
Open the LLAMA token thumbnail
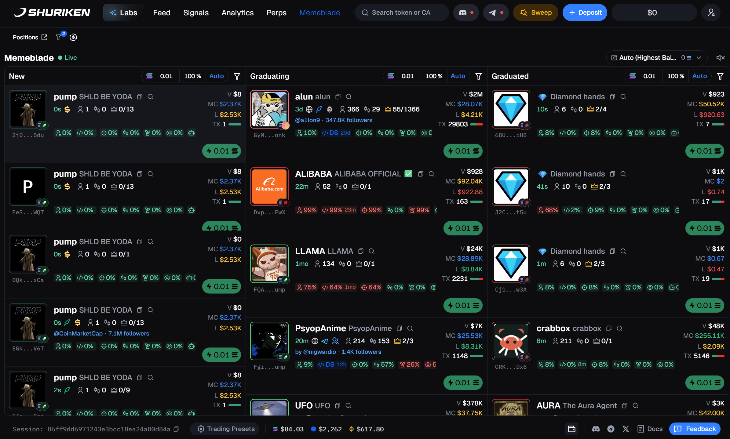click(269, 264)
